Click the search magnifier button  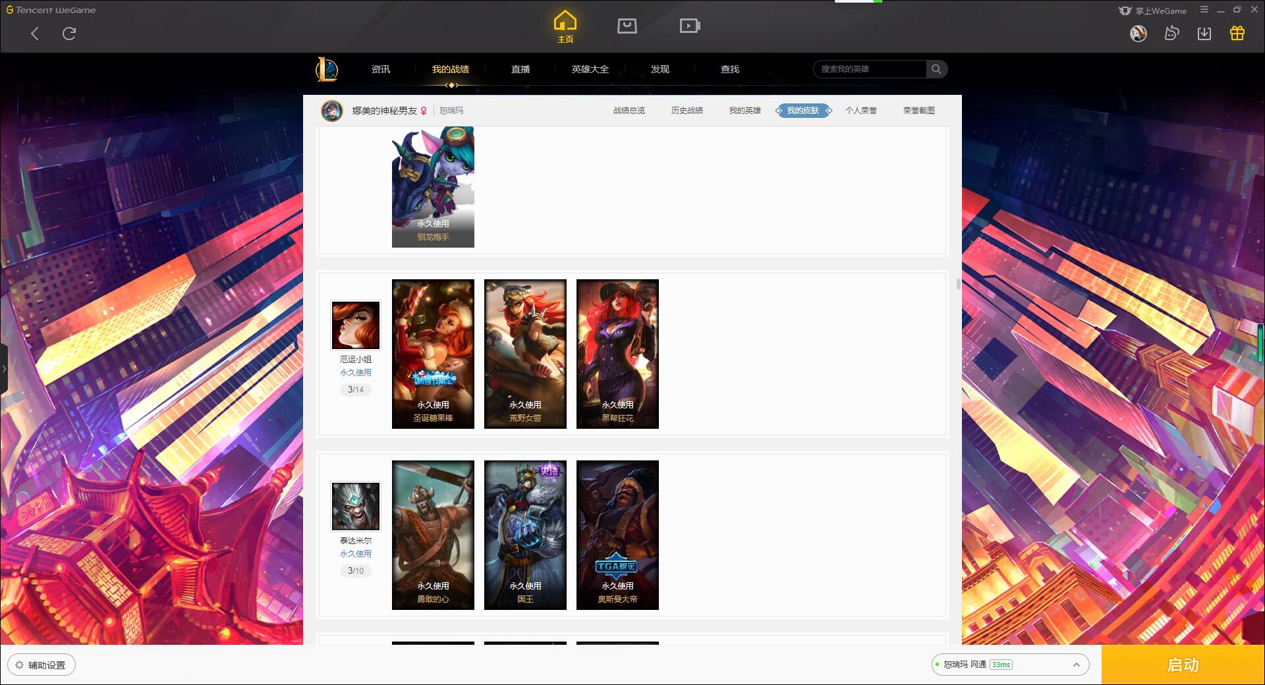click(x=936, y=69)
